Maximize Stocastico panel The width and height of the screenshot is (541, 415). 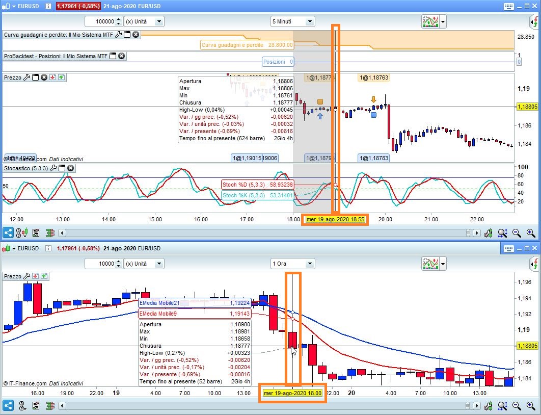(x=62, y=168)
